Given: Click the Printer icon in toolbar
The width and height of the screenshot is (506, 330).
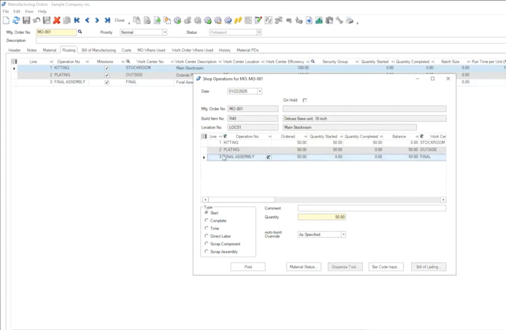Looking at the screenshot, I should pyautogui.click(x=349, y=21).
